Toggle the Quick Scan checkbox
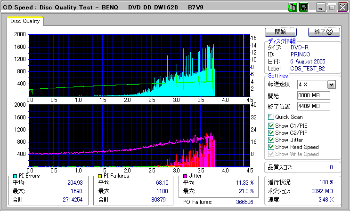350x211 pixels. point(271,117)
